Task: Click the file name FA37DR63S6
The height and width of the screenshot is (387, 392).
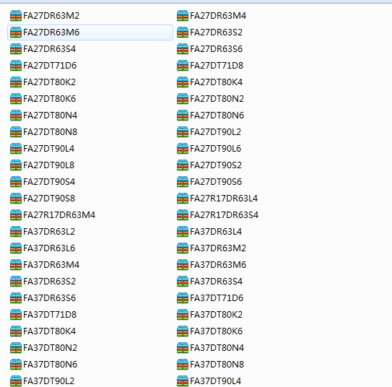Action: pos(50,298)
